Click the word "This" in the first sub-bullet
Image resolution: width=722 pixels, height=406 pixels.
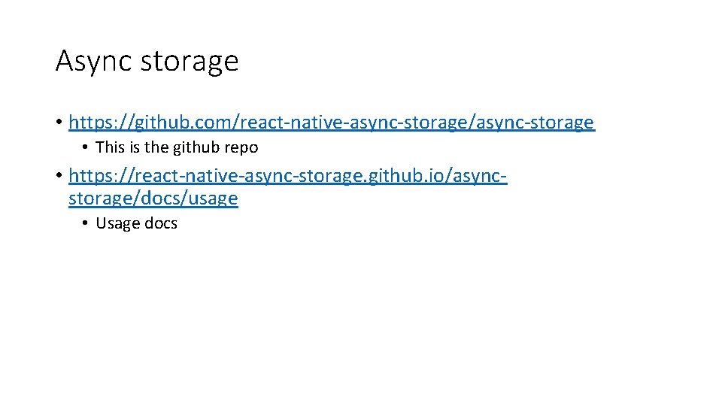[111, 147]
